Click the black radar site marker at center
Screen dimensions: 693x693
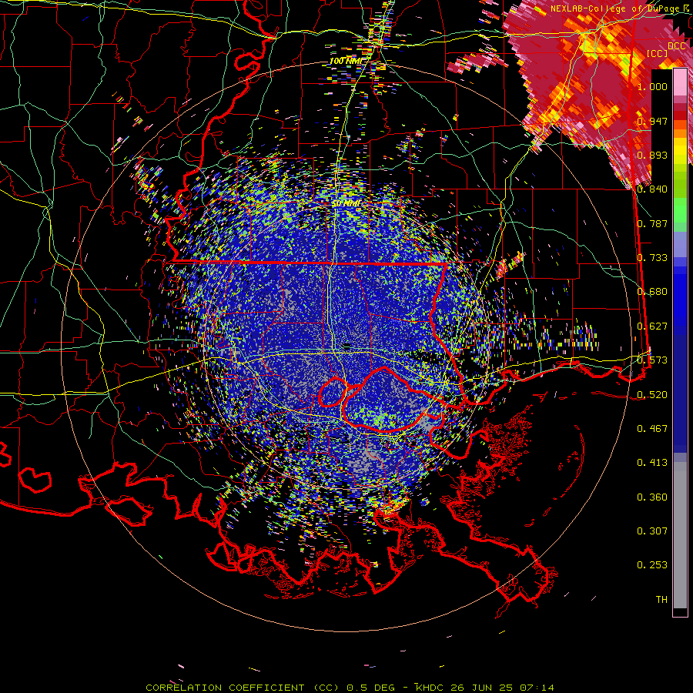pyautogui.click(x=346, y=346)
